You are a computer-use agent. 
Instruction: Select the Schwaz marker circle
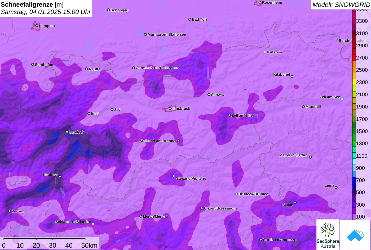[209, 94]
